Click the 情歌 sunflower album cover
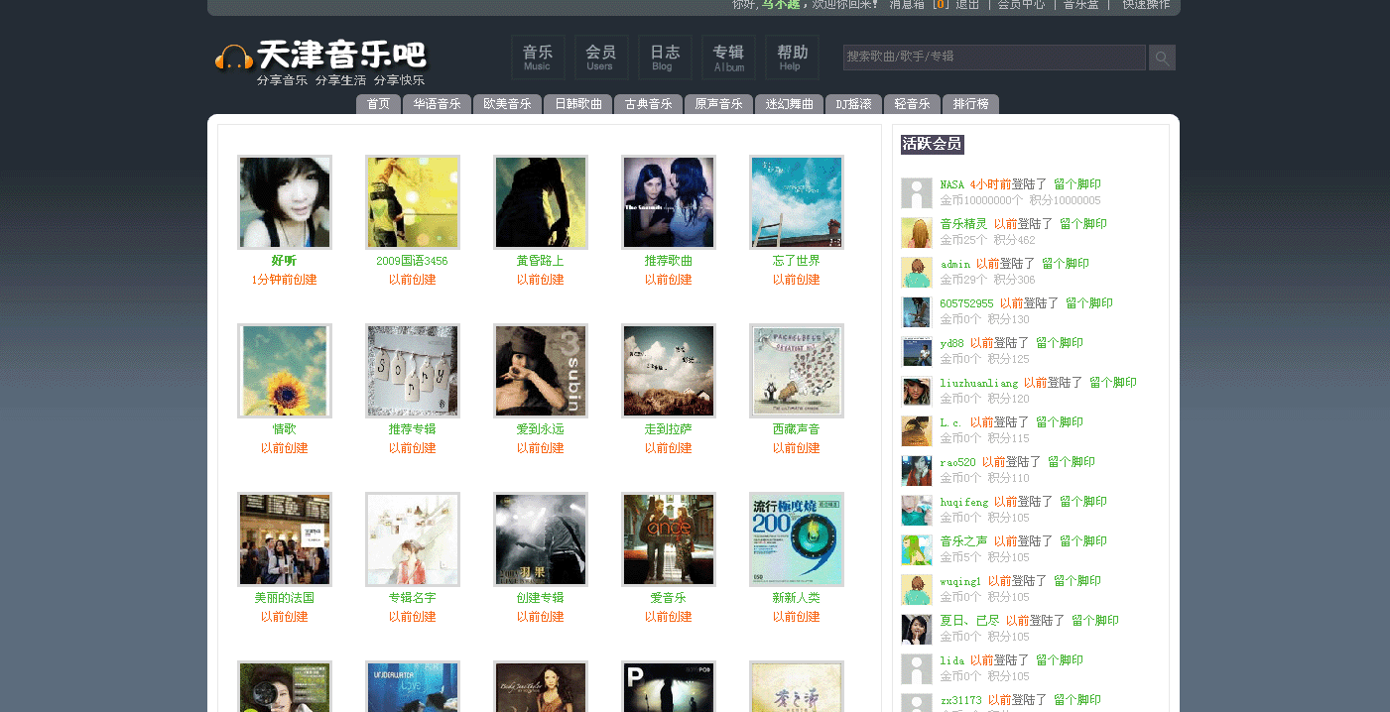The image size is (1390, 712). tap(285, 371)
